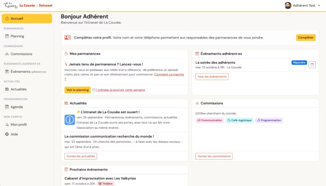
Task: Click the agenda grid icon in the sidebar
Action: tap(7, 107)
